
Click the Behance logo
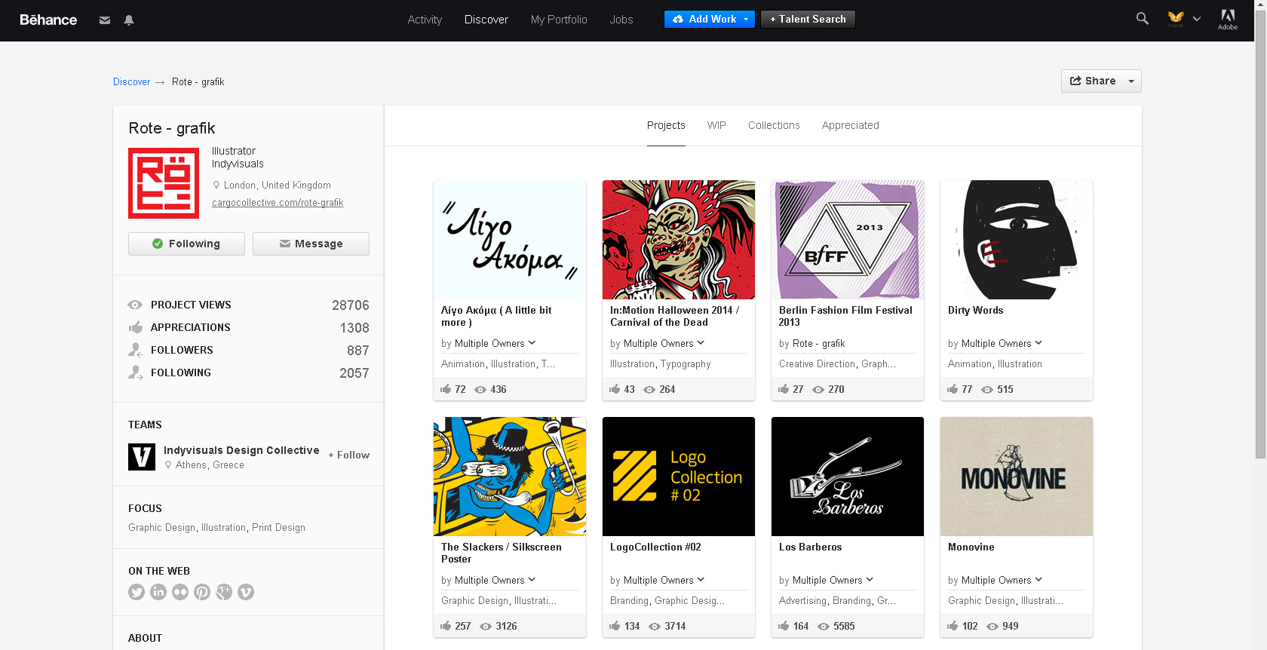click(x=48, y=20)
